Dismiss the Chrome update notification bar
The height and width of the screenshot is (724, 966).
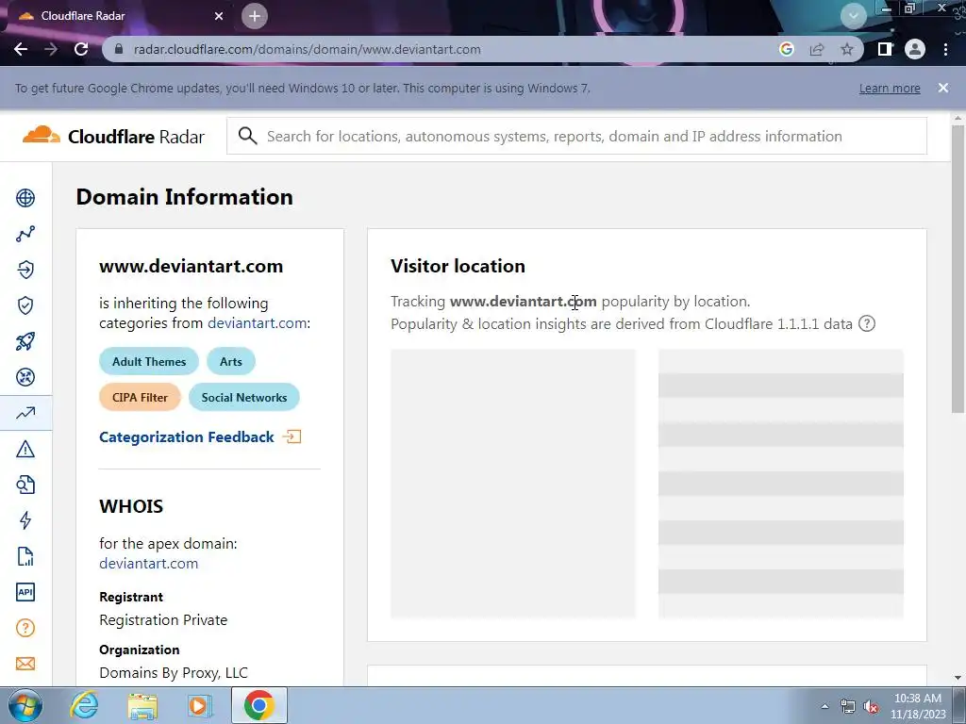click(943, 88)
